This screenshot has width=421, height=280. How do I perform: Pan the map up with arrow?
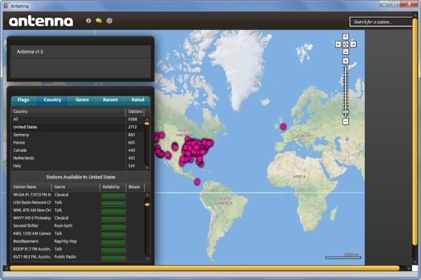(346, 37)
